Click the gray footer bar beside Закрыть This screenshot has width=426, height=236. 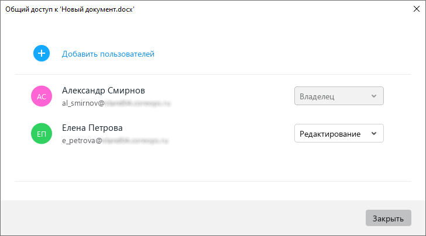point(182,218)
